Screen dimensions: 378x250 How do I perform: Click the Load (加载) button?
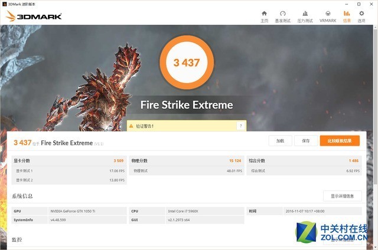tap(280, 141)
